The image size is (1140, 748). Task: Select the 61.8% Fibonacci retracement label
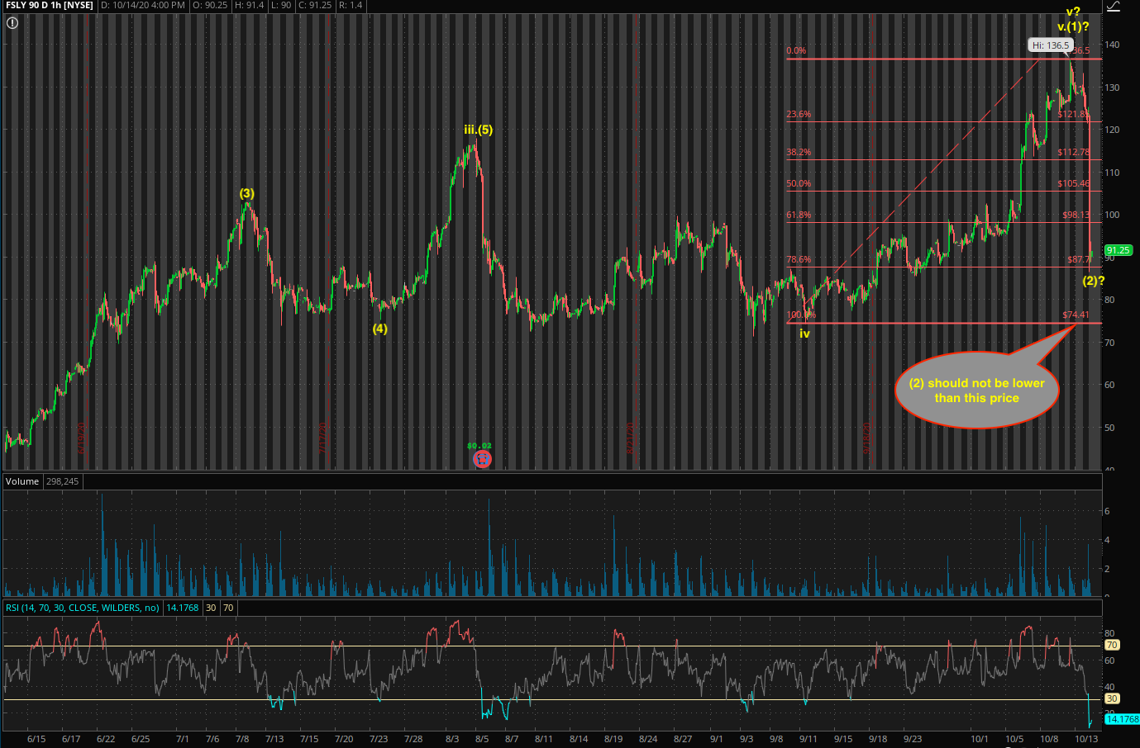(x=799, y=215)
